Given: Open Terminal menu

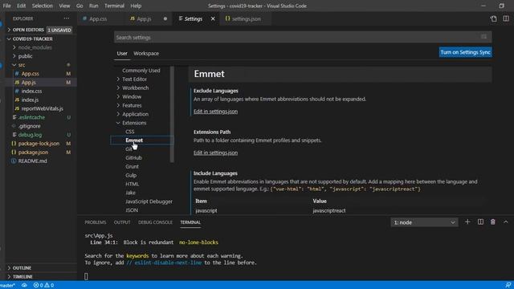Looking at the screenshot, I should [114, 6].
